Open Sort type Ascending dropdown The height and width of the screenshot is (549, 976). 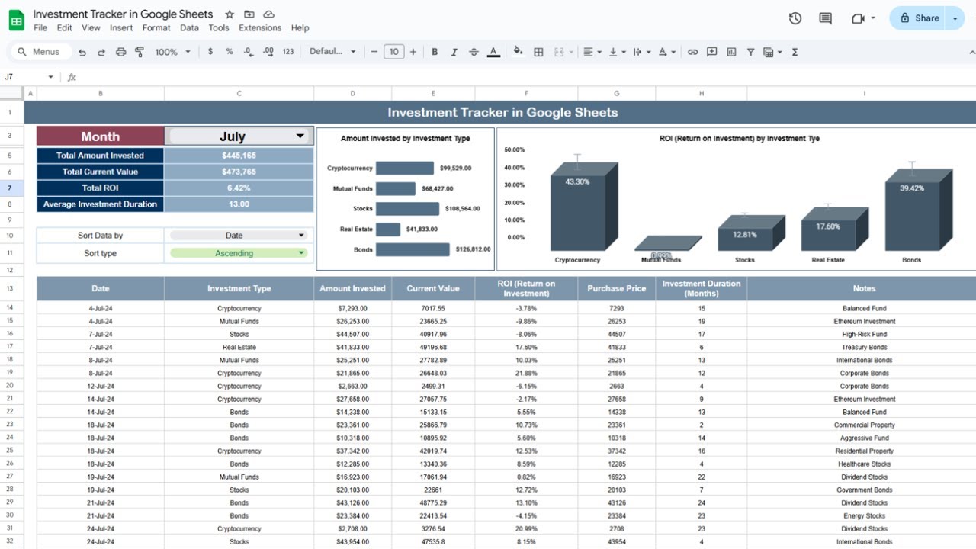tap(239, 253)
